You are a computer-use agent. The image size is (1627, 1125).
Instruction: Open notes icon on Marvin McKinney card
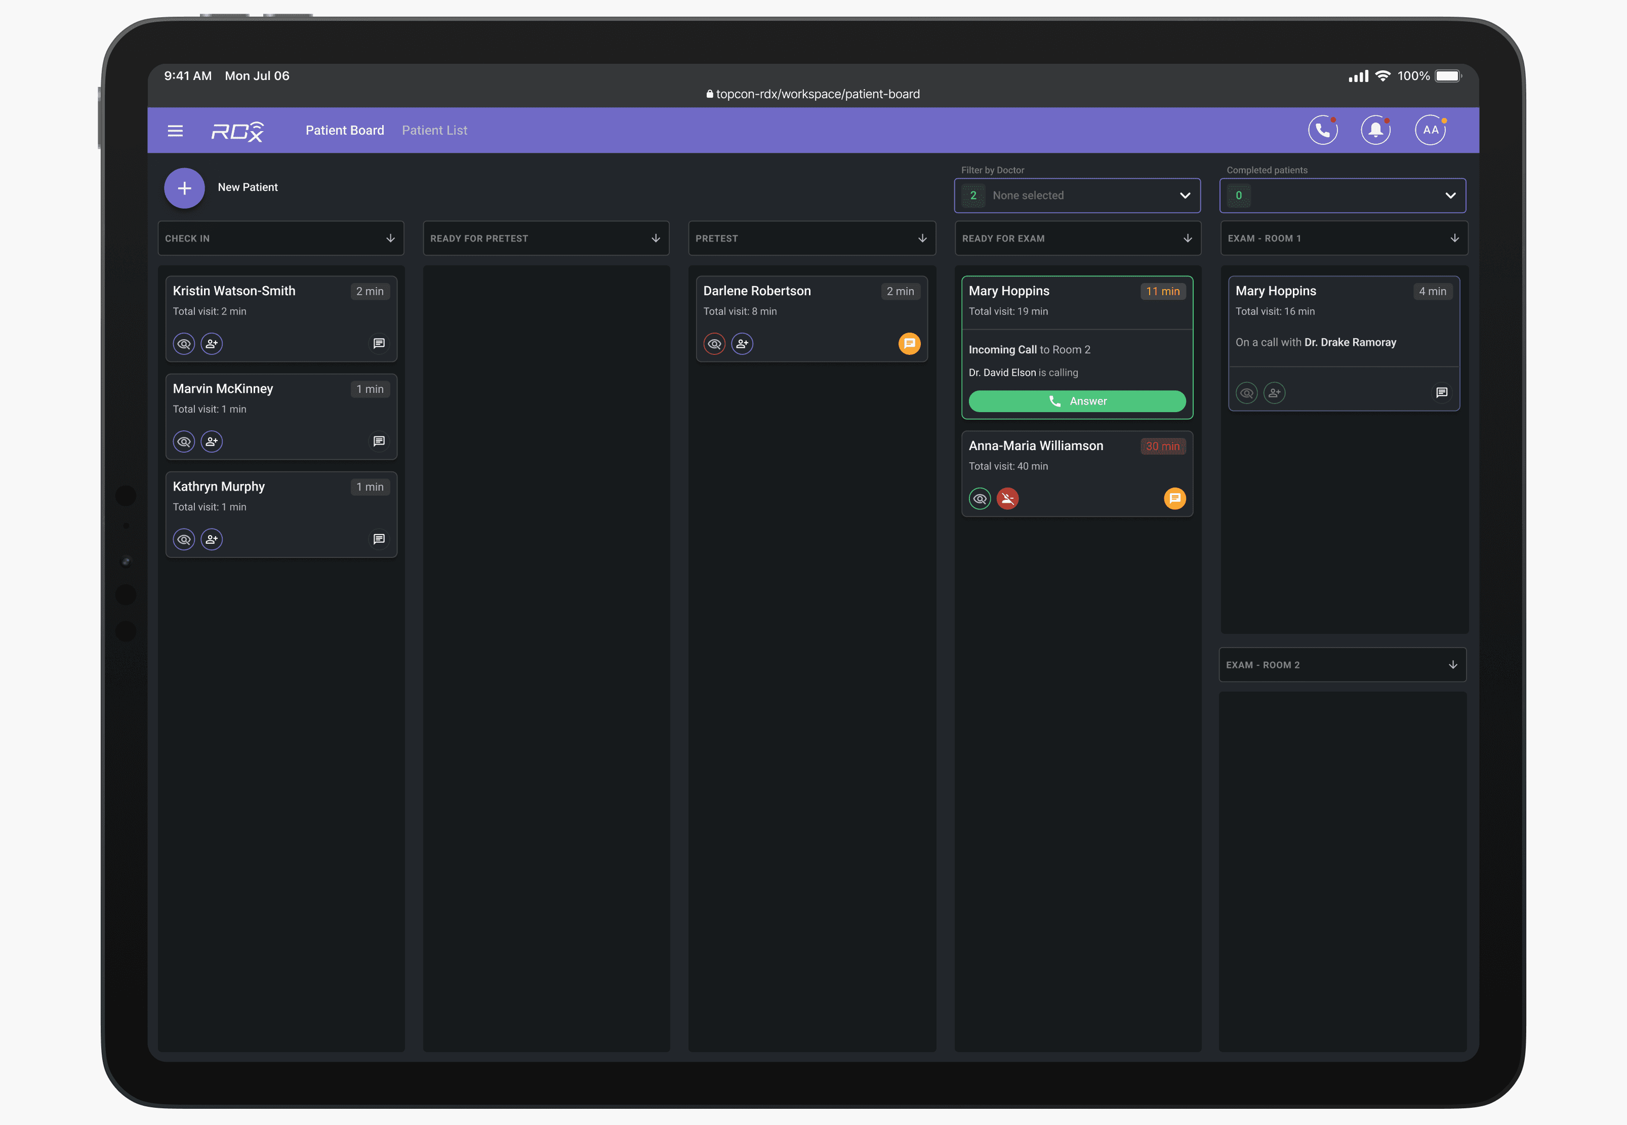[379, 441]
